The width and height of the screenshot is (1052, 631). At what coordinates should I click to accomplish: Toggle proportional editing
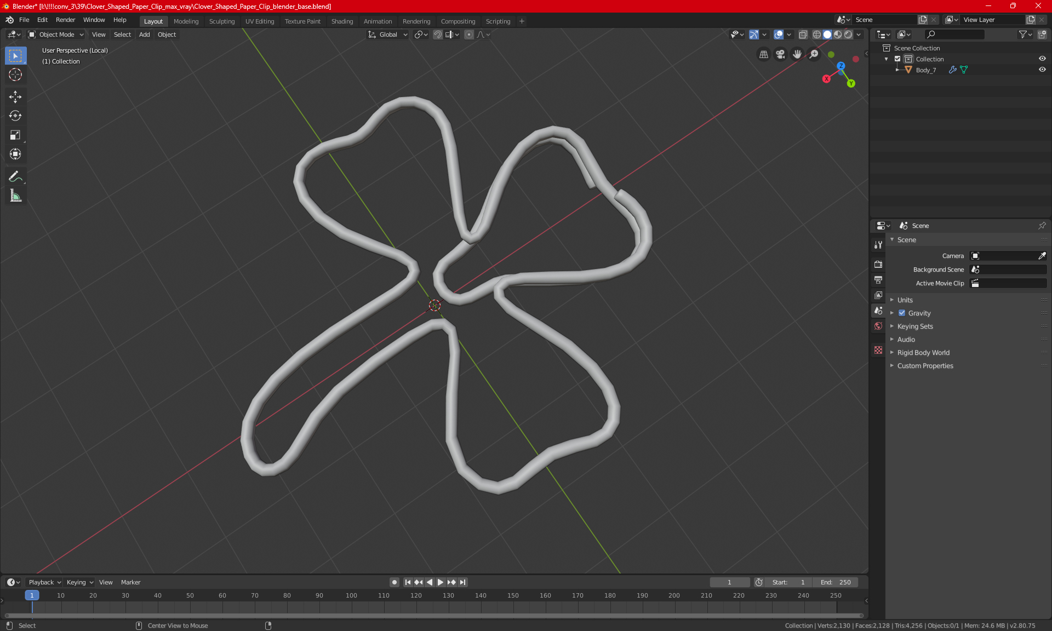coord(469,35)
